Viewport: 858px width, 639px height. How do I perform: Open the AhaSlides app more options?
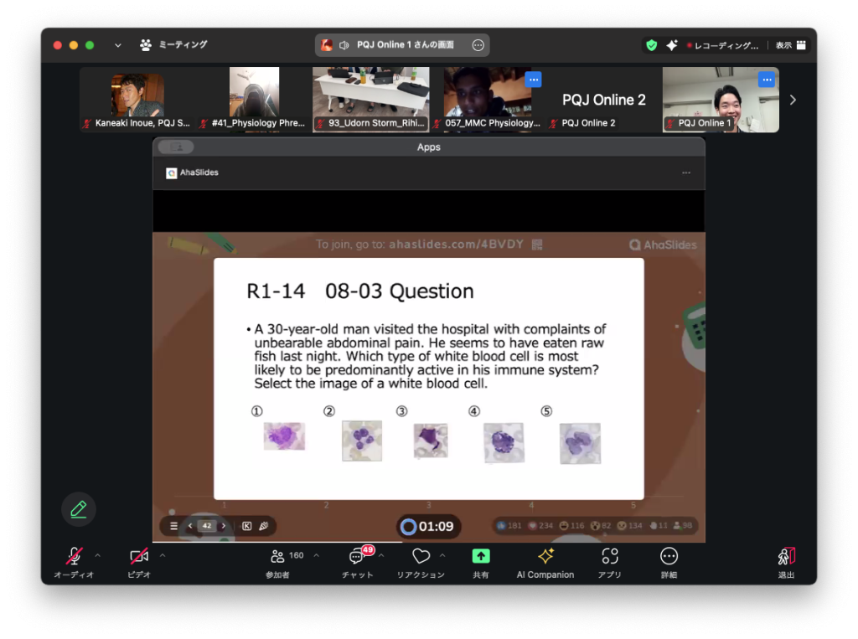tap(686, 173)
